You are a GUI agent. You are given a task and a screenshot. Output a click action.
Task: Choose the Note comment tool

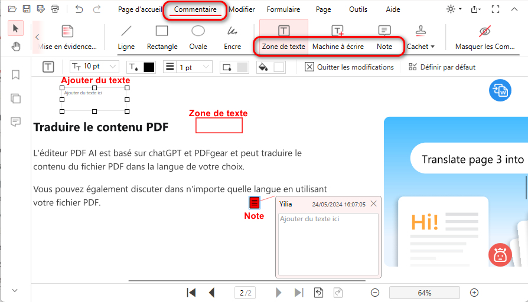pos(384,38)
